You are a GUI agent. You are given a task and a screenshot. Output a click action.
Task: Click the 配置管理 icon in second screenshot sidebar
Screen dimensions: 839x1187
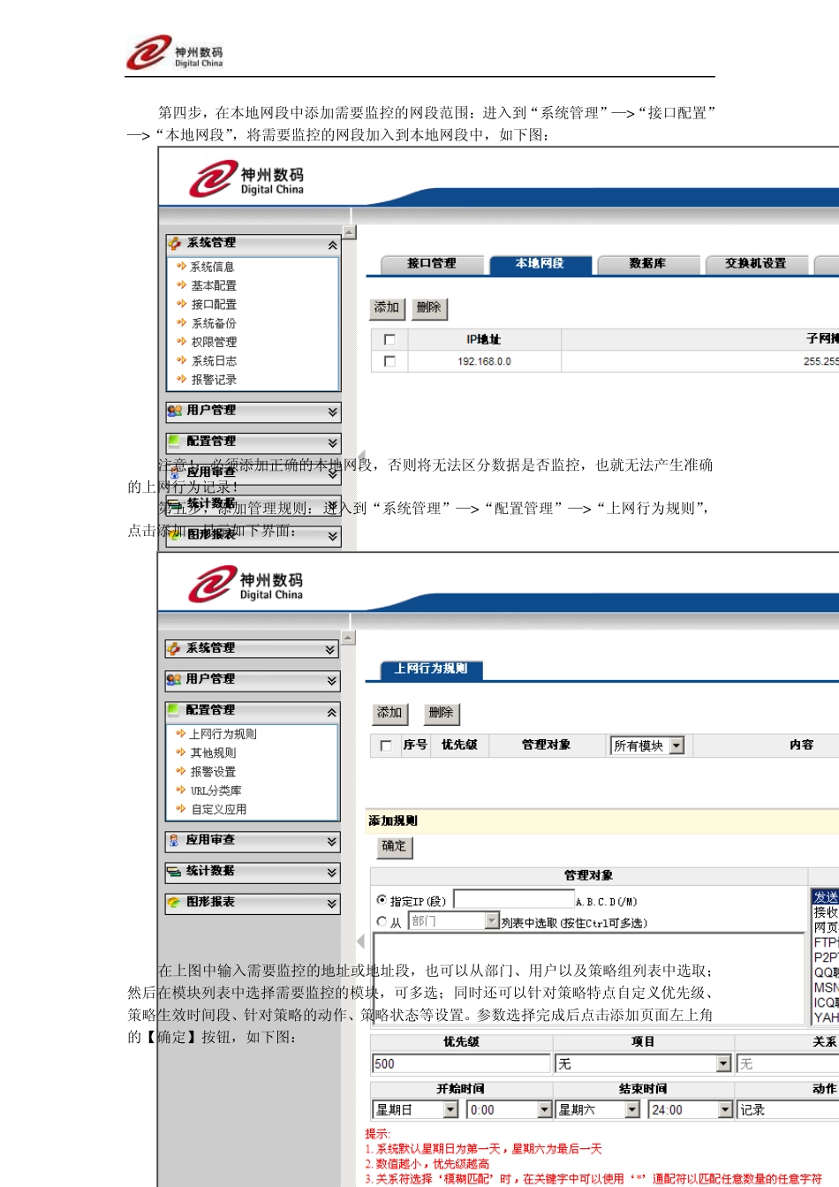click(173, 710)
